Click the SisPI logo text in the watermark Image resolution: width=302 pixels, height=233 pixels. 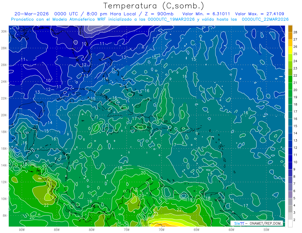click(239, 223)
